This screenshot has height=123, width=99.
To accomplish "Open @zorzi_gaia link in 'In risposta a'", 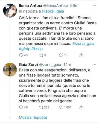I will click(53, 11).
